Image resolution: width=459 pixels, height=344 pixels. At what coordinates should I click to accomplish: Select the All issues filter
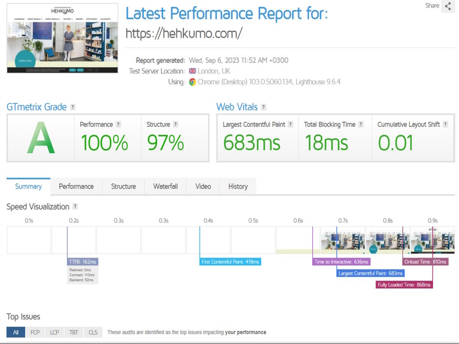16,333
